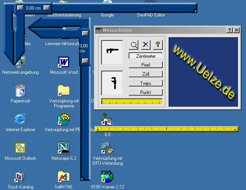Click the 0,00 cm readout on horizontal caliper
The width and height of the screenshot is (246, 190).
(x=33, y=8)
